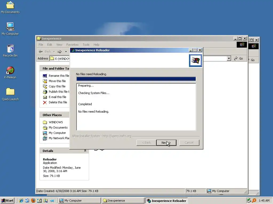Switch to Inexperience Reloader taskbar button
Image resolution: width=273 pixels, height=204 pixels.
[167, 201]
